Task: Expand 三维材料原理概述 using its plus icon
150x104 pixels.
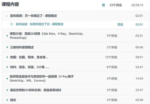Action: (7, 47)
